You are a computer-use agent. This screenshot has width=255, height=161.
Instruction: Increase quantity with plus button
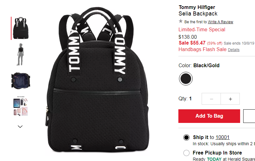pyautogui.click(x=230, y=99)
